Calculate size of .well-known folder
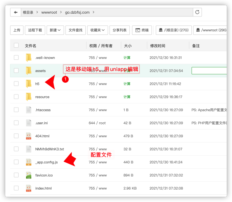Viewport: 232px width, 202px height. coord(127,58)
